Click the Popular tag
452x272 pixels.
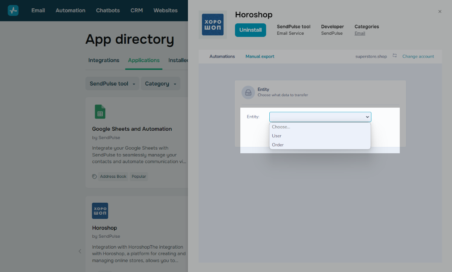click(139, 176)
